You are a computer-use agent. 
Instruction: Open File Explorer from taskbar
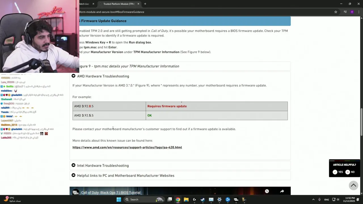point(186,199)
